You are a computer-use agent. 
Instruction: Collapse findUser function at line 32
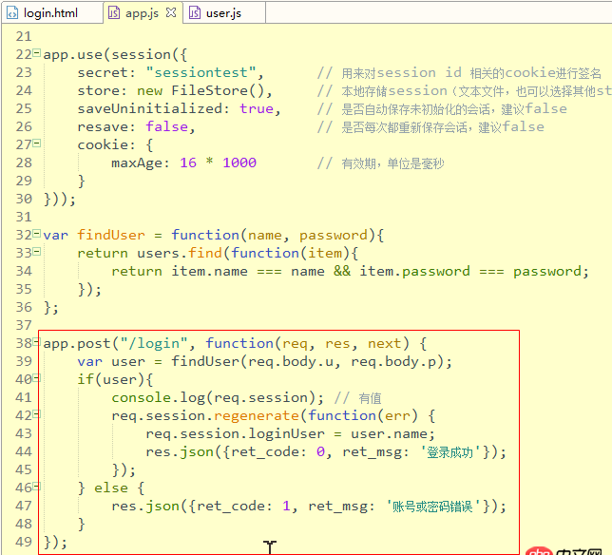36,234
